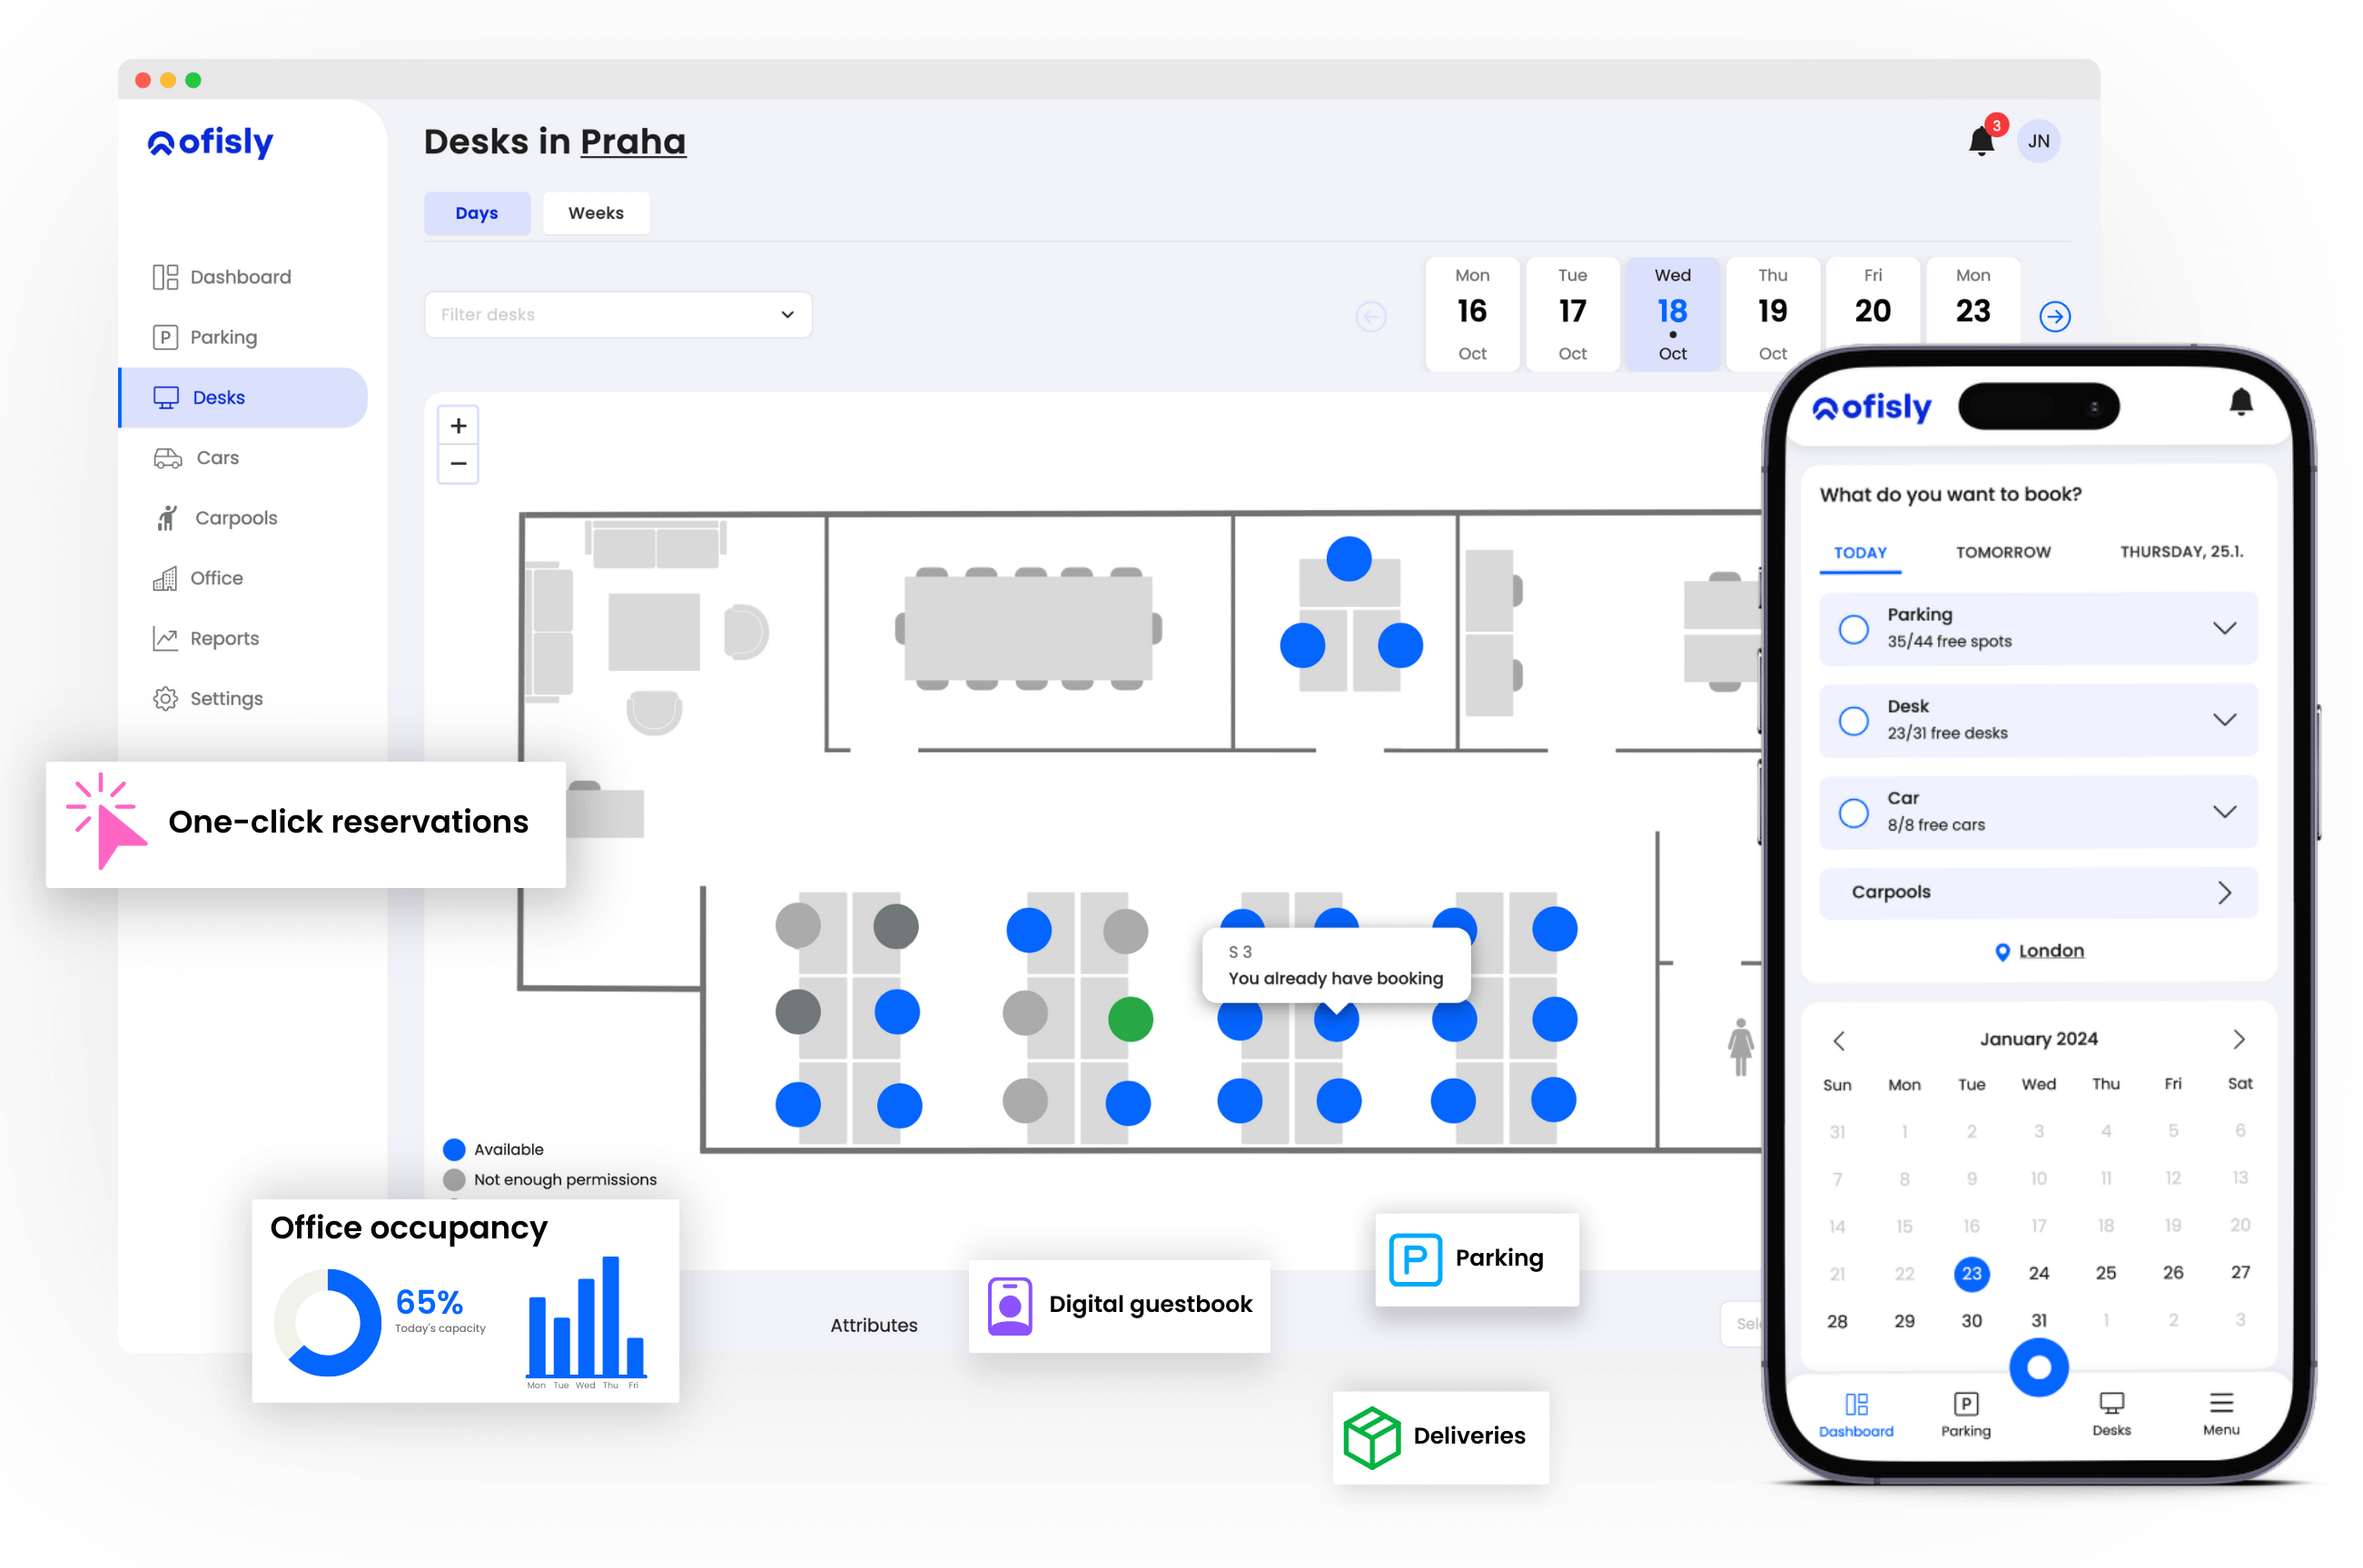The width and height of the screenshot is (2363, 1568).
Task: Click the Praha location link in heading
Action: coord(632,142)
